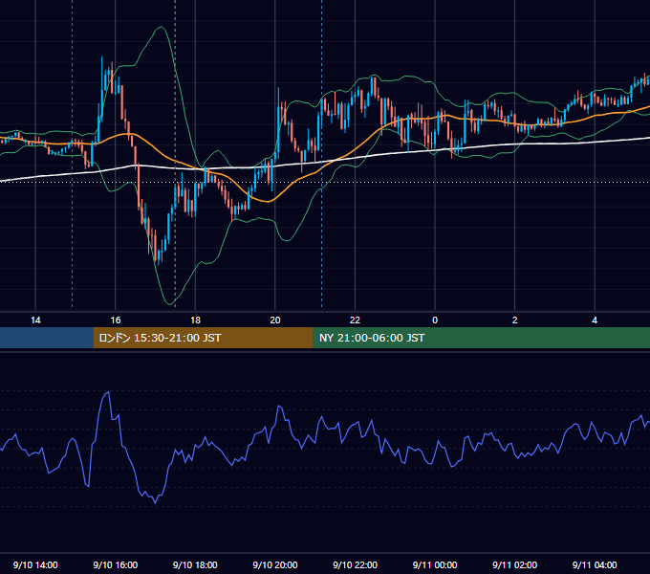The width and height of the screenshot is (650, 574).
Task: Click the blue session bar segment before ロンドン
Action: [x=47, y=338]
